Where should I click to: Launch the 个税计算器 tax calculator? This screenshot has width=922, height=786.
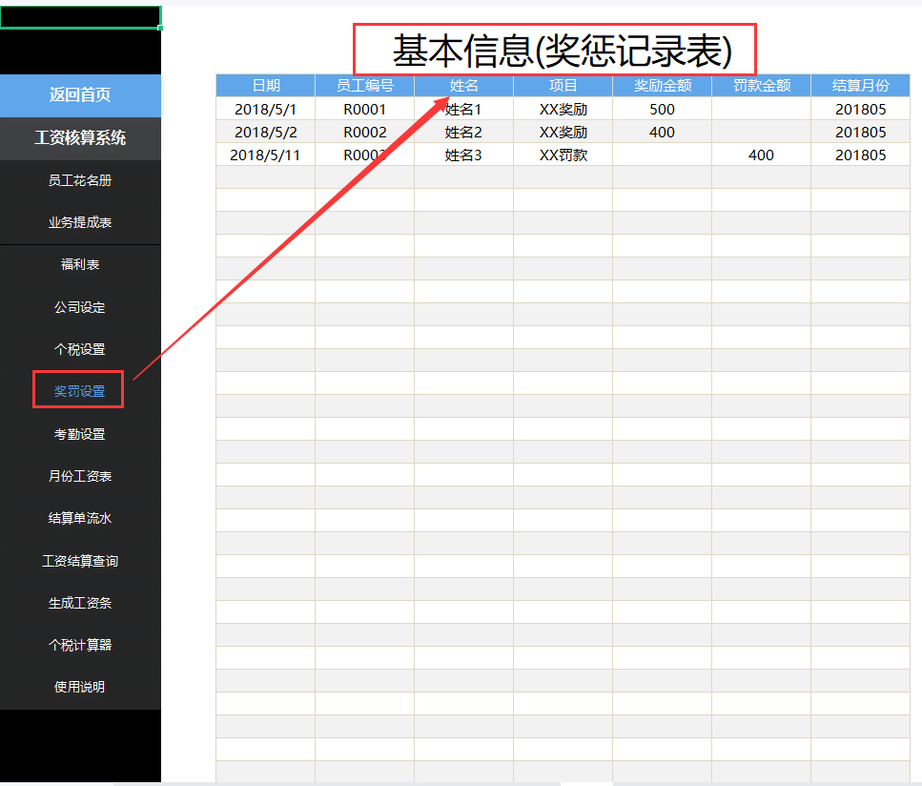point(80,645)
